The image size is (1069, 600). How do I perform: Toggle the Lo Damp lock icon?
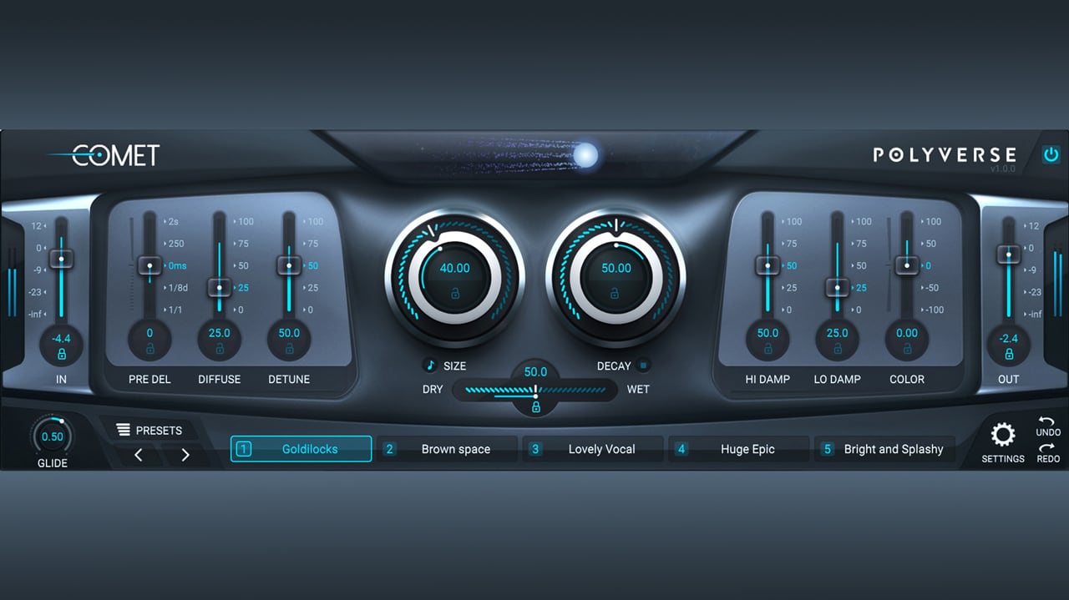coord(837,349)
